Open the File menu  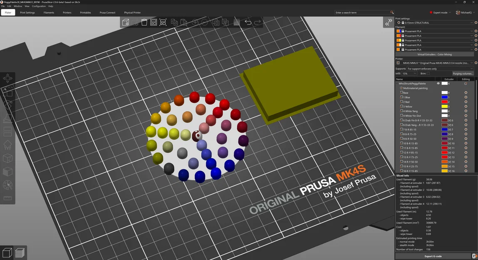click(3, 6)
